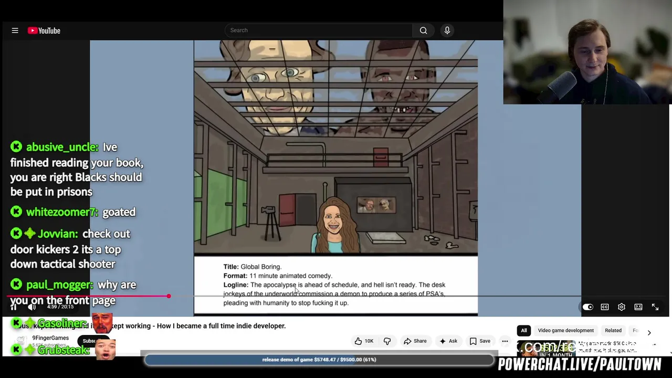Viewport: 672px width, 378px height.
Task: Mute the video with the speaker icon
Action: point(31,307)
